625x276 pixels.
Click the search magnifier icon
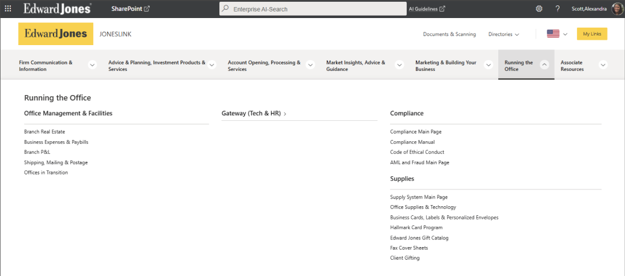225,9
